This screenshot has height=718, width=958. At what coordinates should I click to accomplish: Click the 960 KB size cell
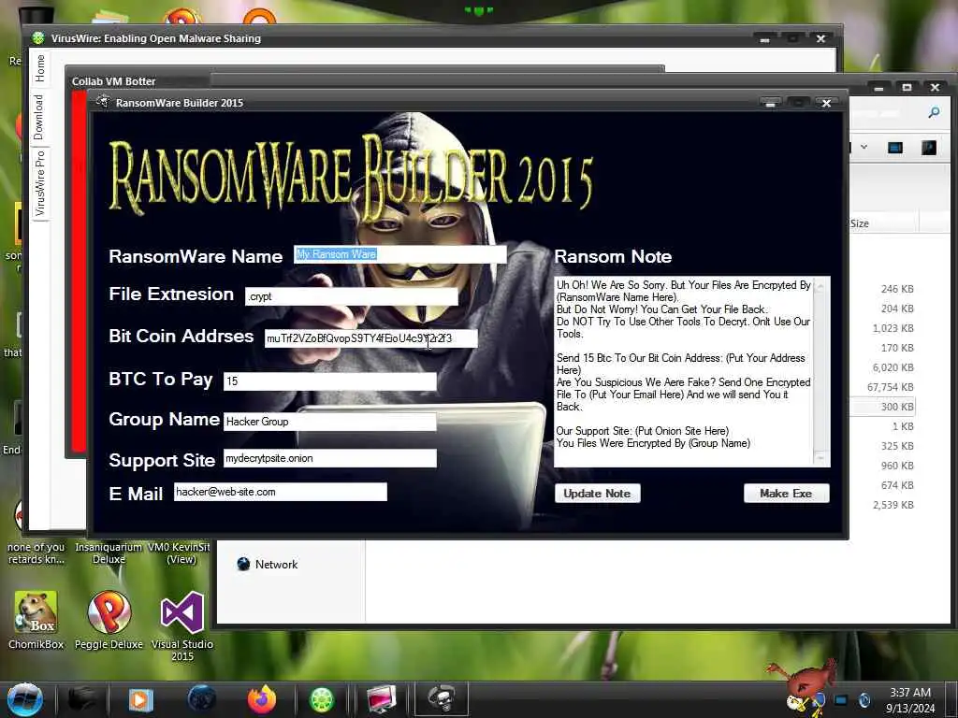[897, 466]
